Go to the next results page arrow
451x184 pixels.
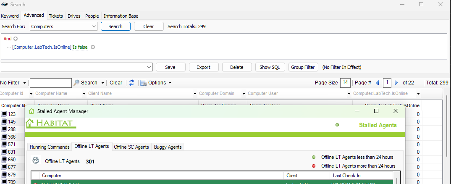tap(396, 83)
